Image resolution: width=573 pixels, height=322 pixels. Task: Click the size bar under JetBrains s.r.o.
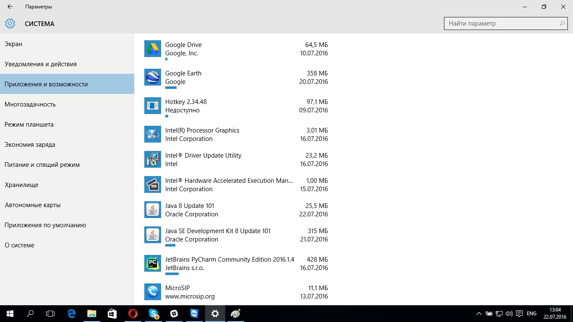point(172,274)
